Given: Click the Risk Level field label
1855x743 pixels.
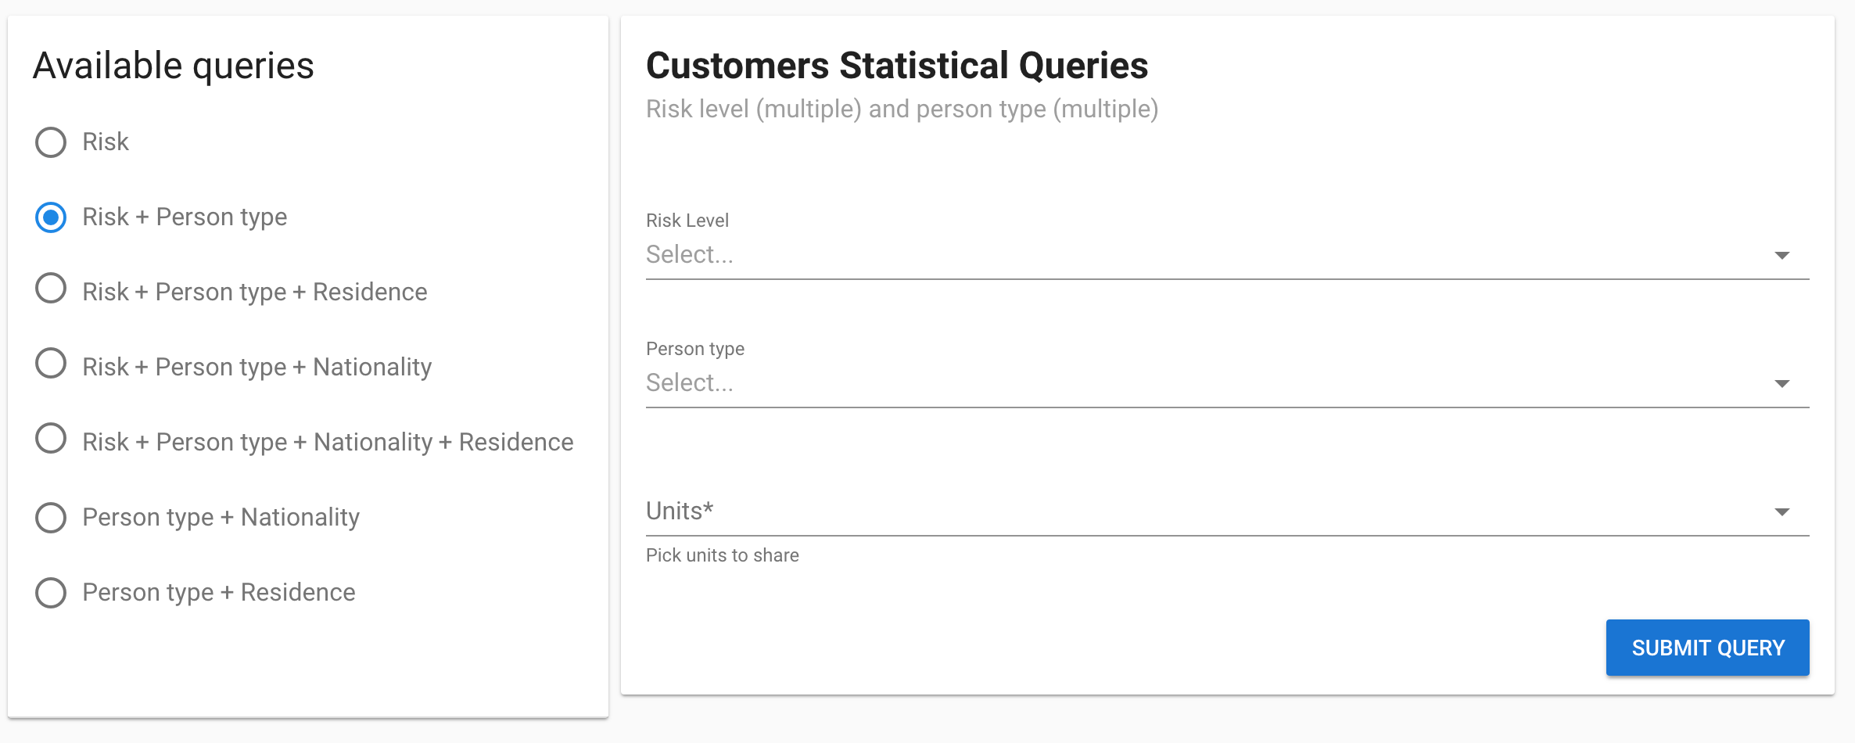Looking at the screenshot, I should (x=687, y=221).
